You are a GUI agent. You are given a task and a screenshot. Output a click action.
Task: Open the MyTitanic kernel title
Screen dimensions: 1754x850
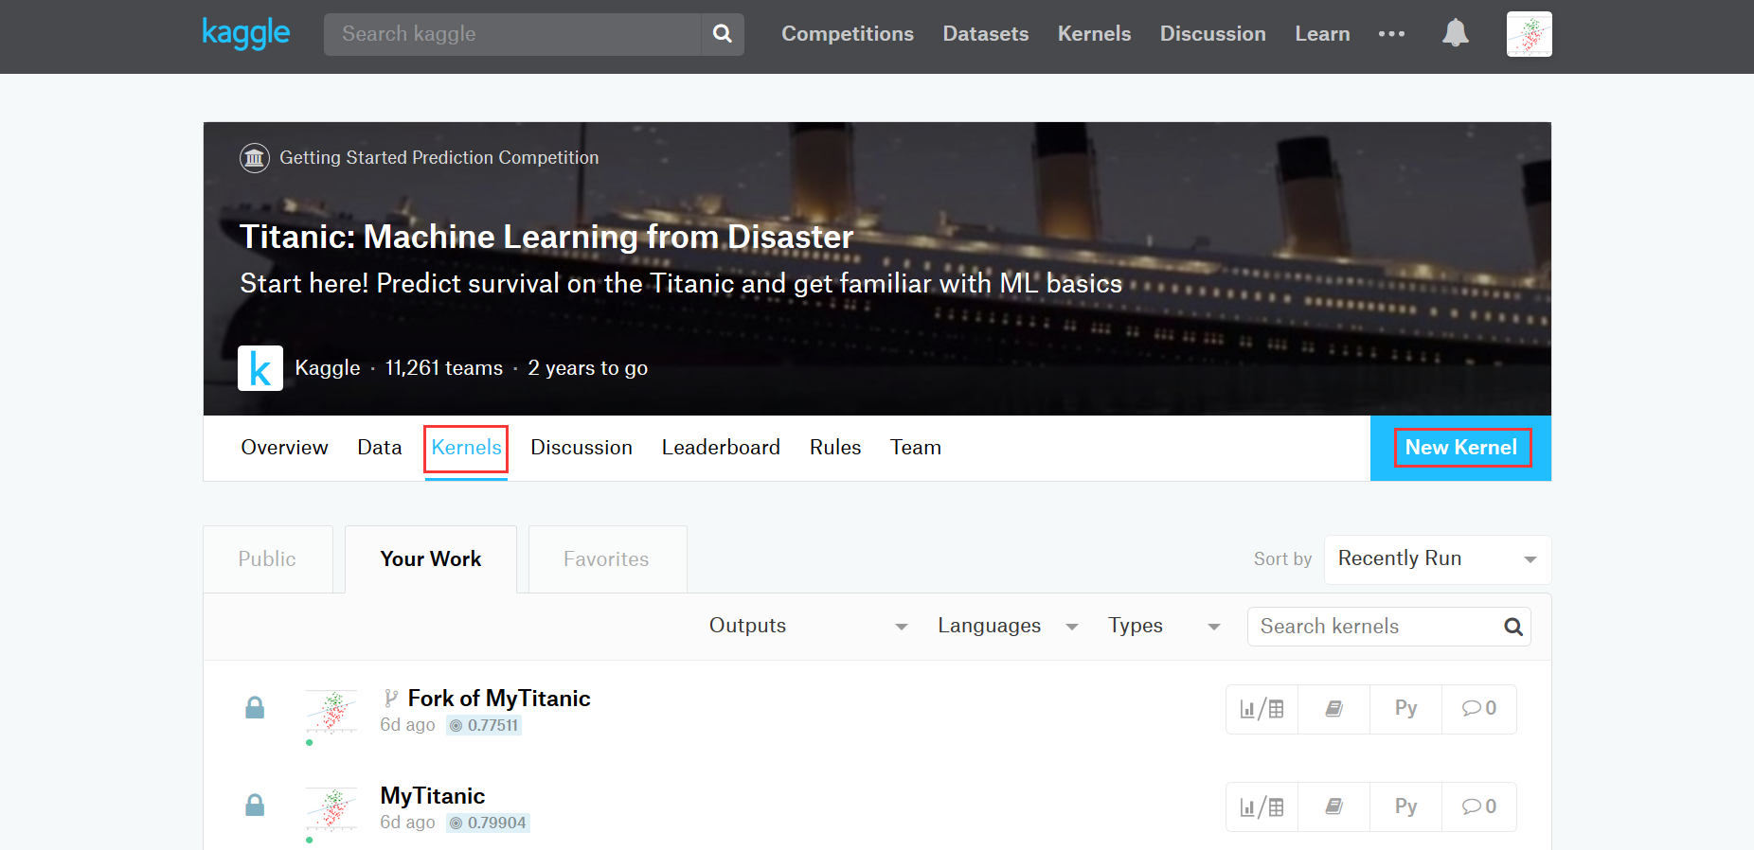(x=433, y=796)
